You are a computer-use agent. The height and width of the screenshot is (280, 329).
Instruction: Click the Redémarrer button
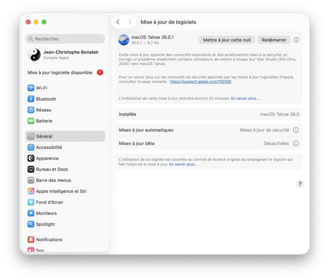pos(273,40)
